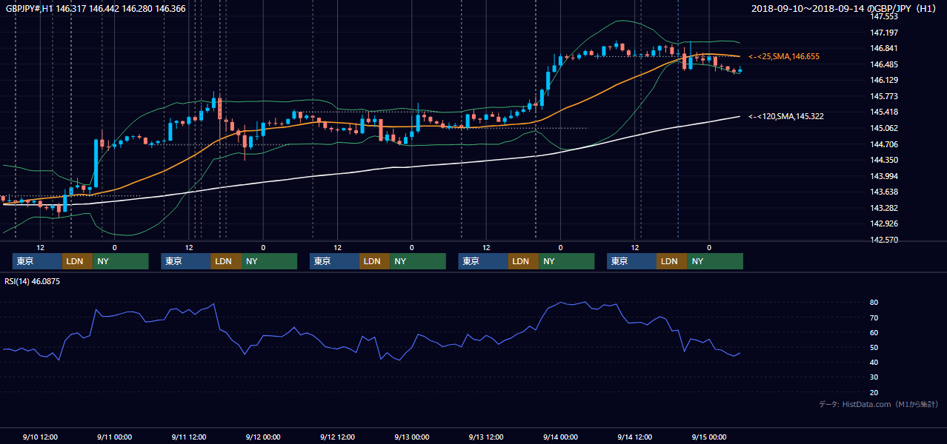Click price axis value 145.418
The width and height of the screenshot is (947, 444).
(x=884, y=112)
